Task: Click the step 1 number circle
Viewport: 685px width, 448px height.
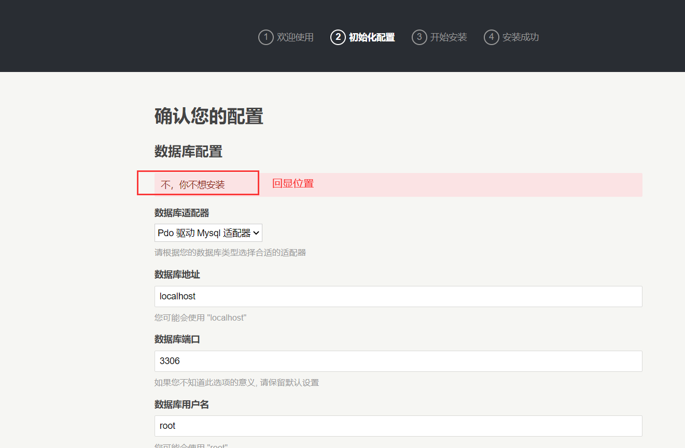Action: (x=265, y=37)
